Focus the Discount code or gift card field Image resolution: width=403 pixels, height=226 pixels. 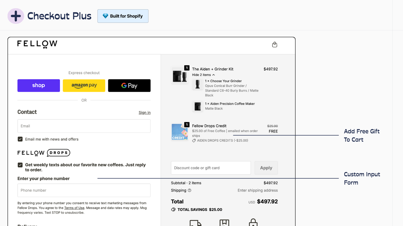click(211, 168)
